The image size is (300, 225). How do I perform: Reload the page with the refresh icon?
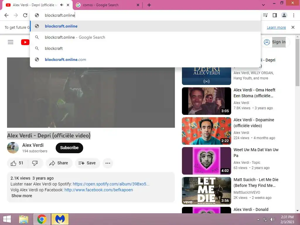(x=25, y=15)
